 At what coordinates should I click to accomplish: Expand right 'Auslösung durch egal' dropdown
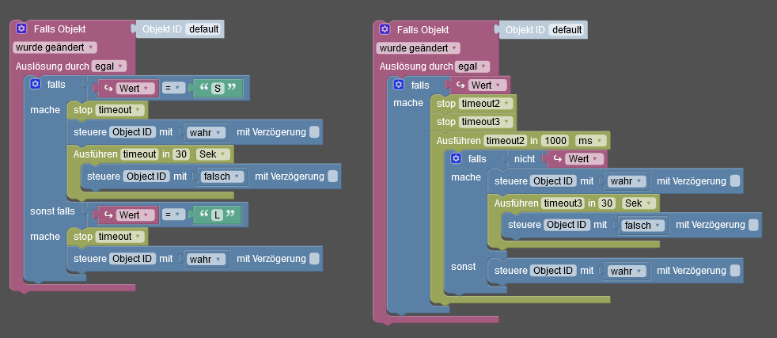click(x=473, y=66)
